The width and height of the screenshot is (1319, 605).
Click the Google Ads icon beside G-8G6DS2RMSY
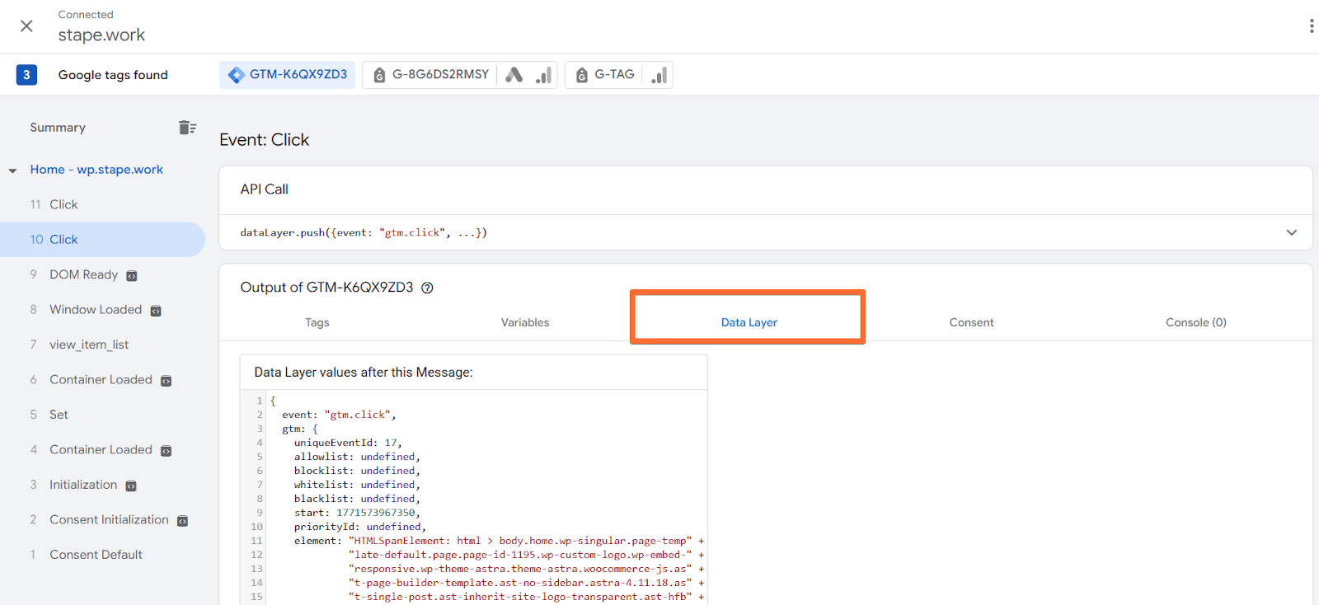pos(514,75)
